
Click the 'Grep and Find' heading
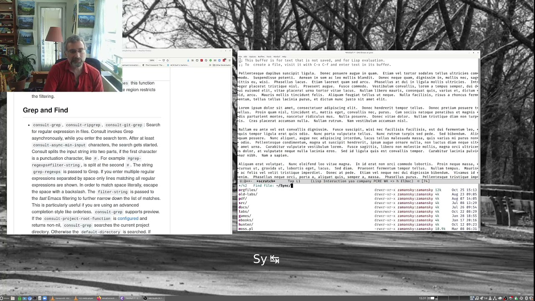[46, 110]
